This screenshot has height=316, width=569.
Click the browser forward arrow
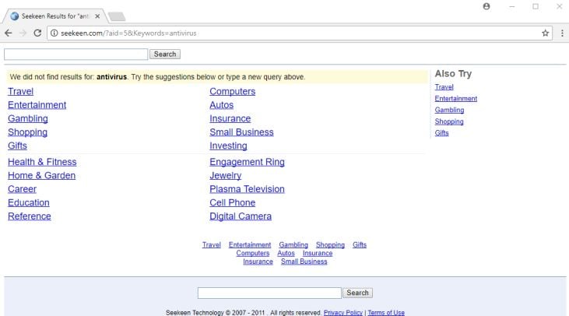click(23, 33)
